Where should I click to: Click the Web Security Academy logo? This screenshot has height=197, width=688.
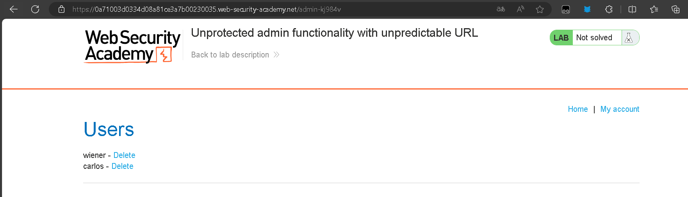(133, 46)
